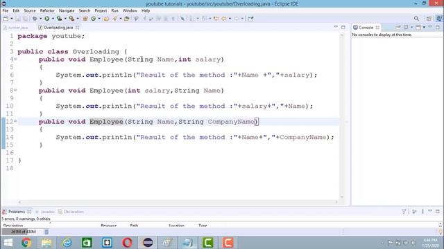Click the Run External Tools icon

coord(71,19)
